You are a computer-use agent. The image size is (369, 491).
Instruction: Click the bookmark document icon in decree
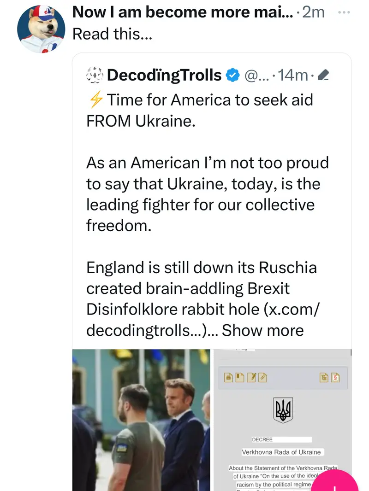point(240,377)
